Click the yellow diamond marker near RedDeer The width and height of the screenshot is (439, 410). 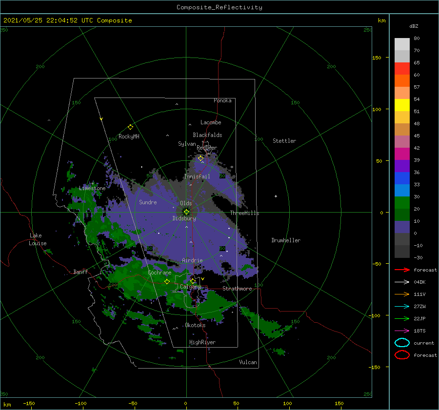[x=201, y=158]
